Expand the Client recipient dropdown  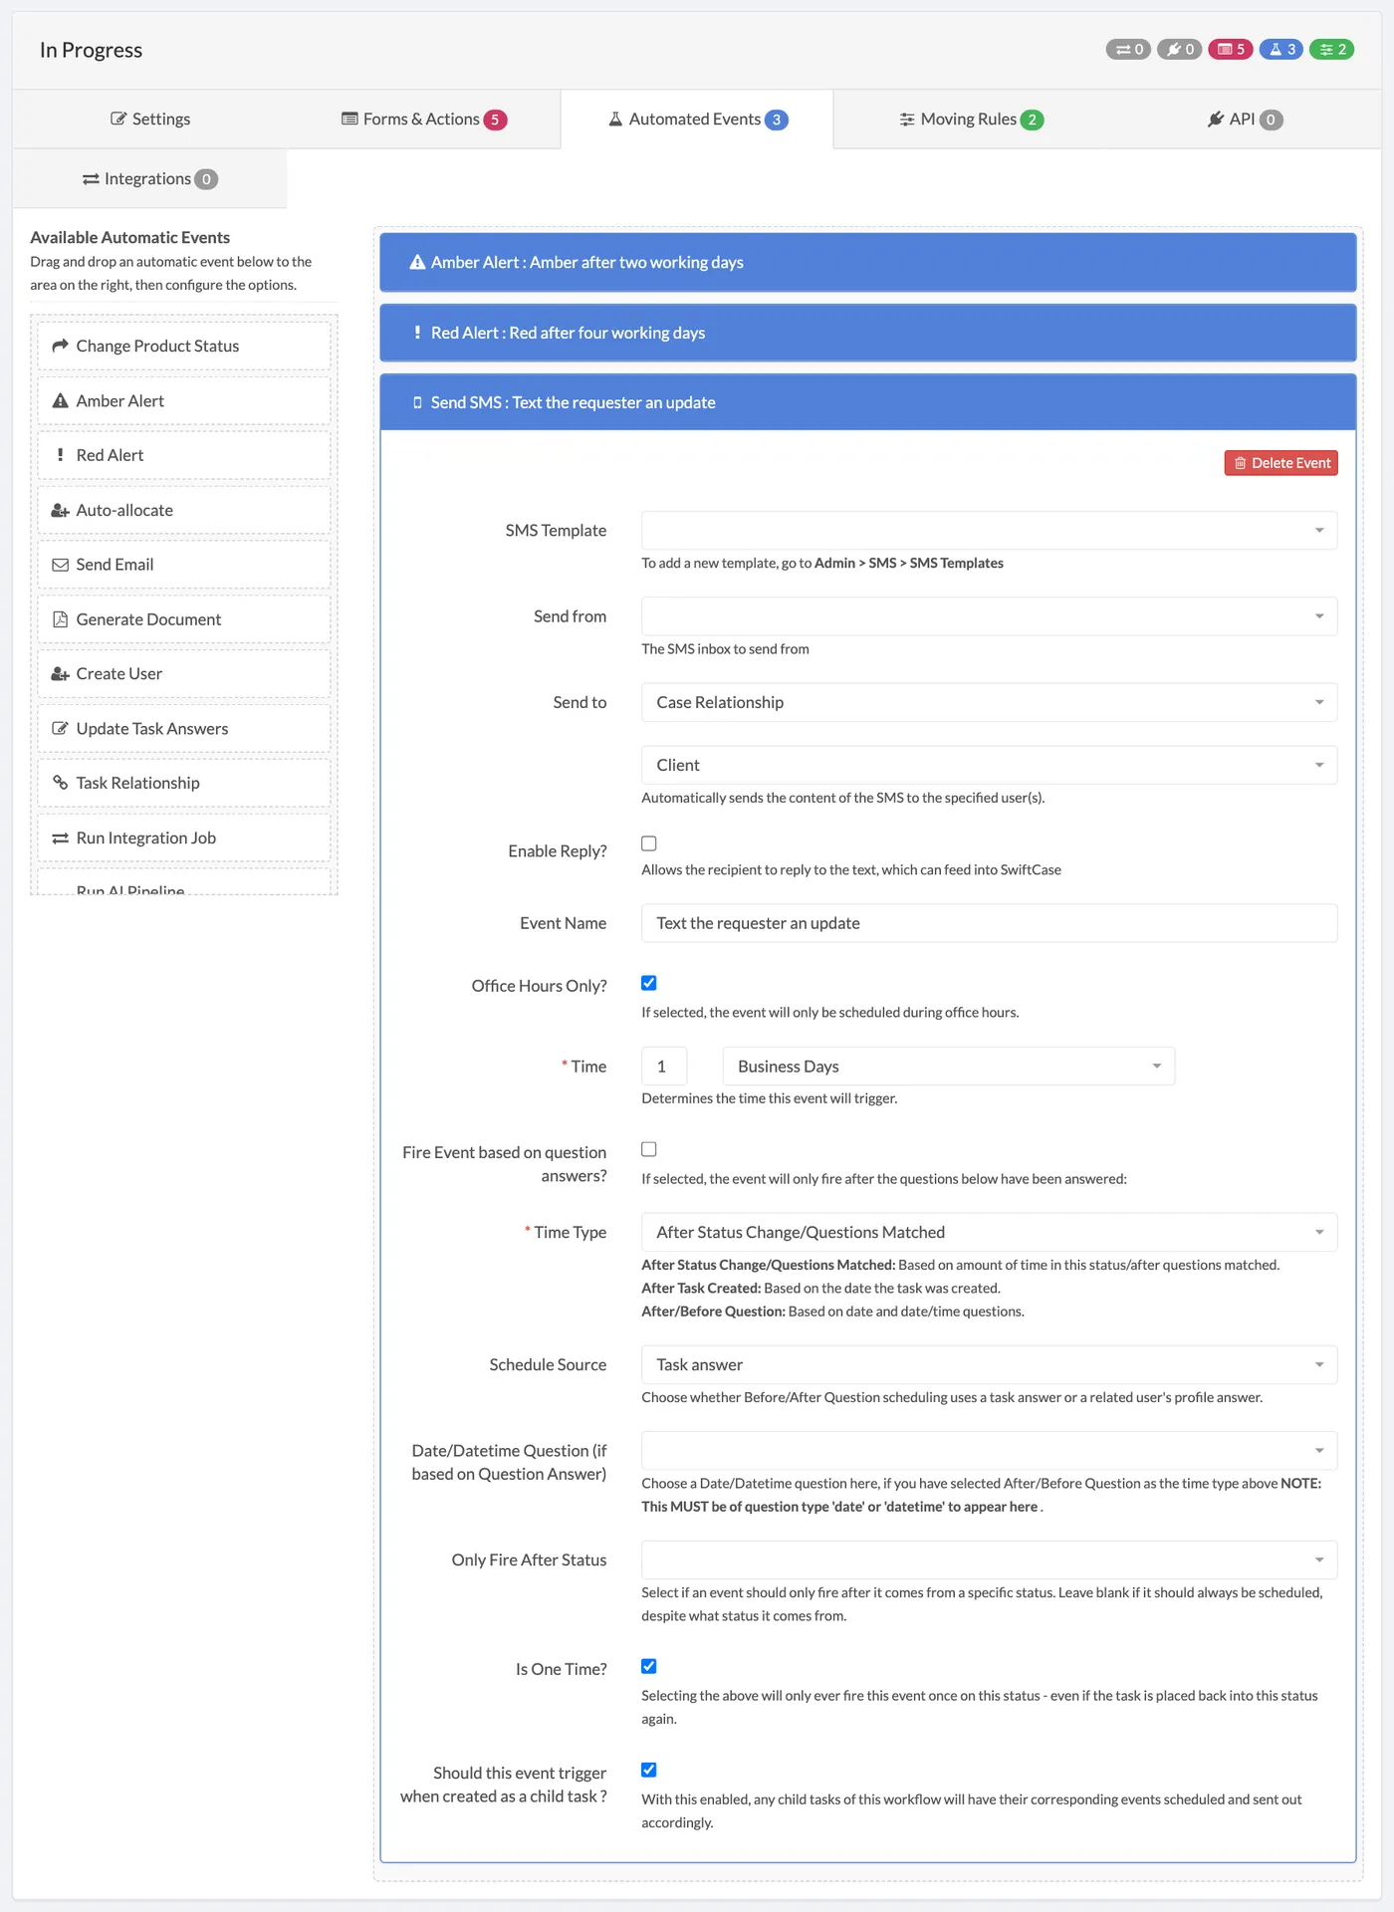[989, 765]
